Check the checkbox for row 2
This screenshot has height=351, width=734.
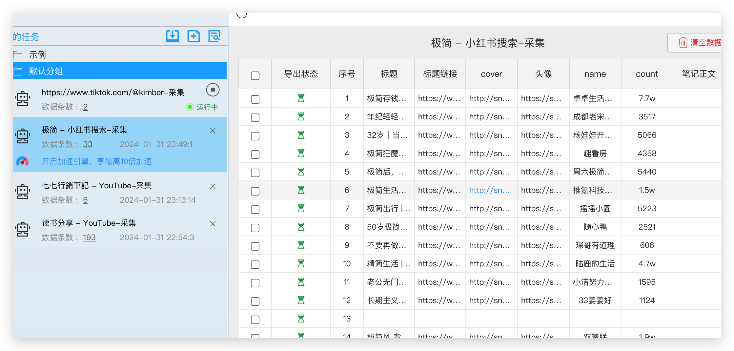coord(255,118)
